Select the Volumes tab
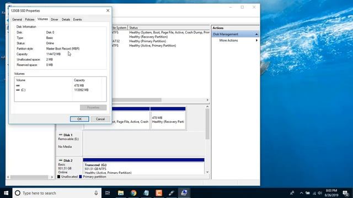This screenshot has width=353, height=198. tap(42, 19)
